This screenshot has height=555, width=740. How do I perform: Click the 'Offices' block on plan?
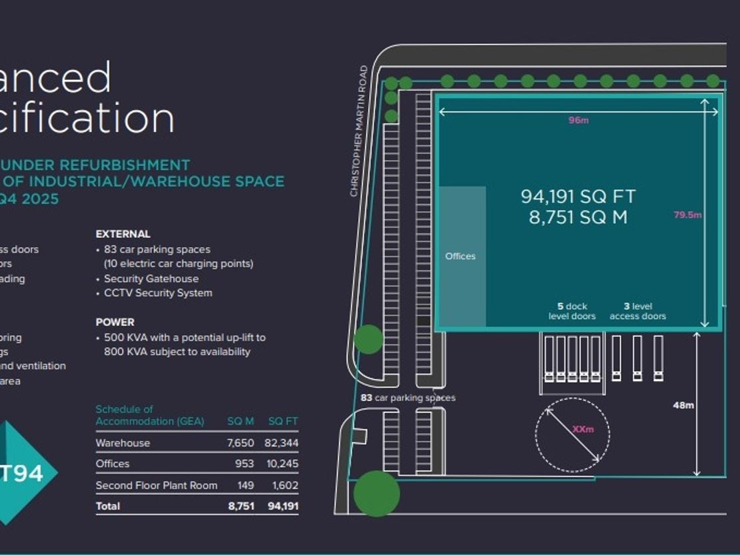click(x=463, y=256)
